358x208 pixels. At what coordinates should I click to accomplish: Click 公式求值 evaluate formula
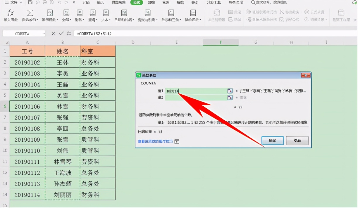314,12
